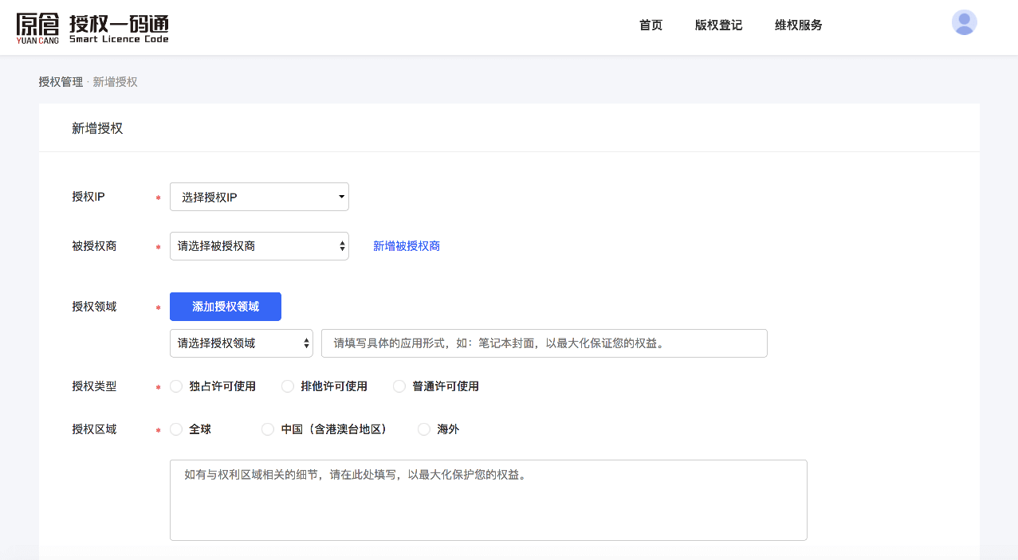
Task: Open the 选择授权IP dropdown
Action: click(x=259, y=197)
